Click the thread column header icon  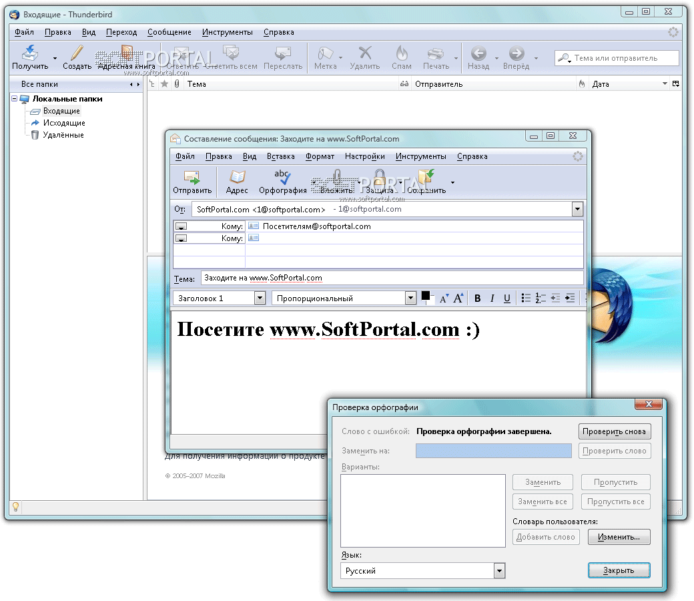click(x=152, y=83)
